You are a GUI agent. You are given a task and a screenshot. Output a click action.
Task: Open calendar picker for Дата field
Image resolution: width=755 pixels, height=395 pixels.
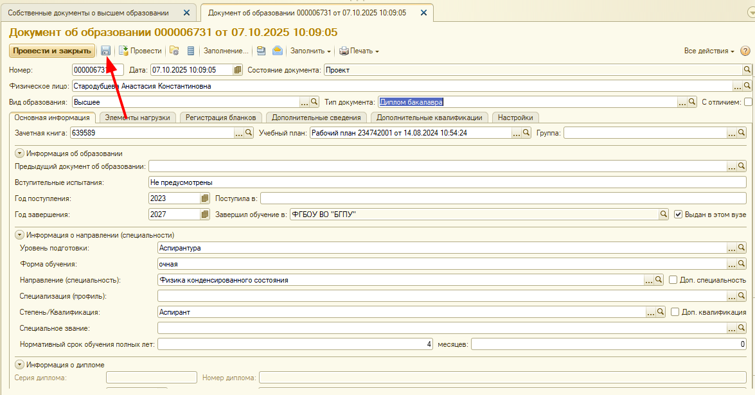click(238, 70)
